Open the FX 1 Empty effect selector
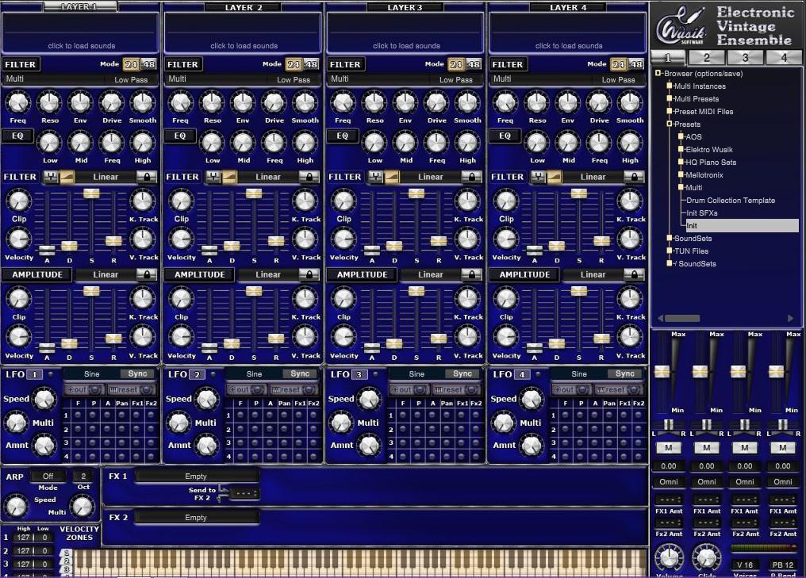Viewport: 806px width, 578px height. (196, 477)
